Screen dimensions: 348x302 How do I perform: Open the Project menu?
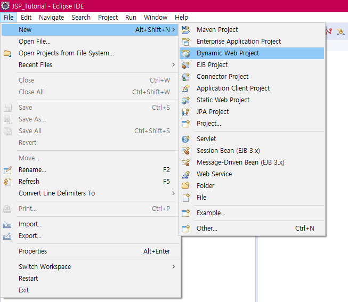click(108, 17)
